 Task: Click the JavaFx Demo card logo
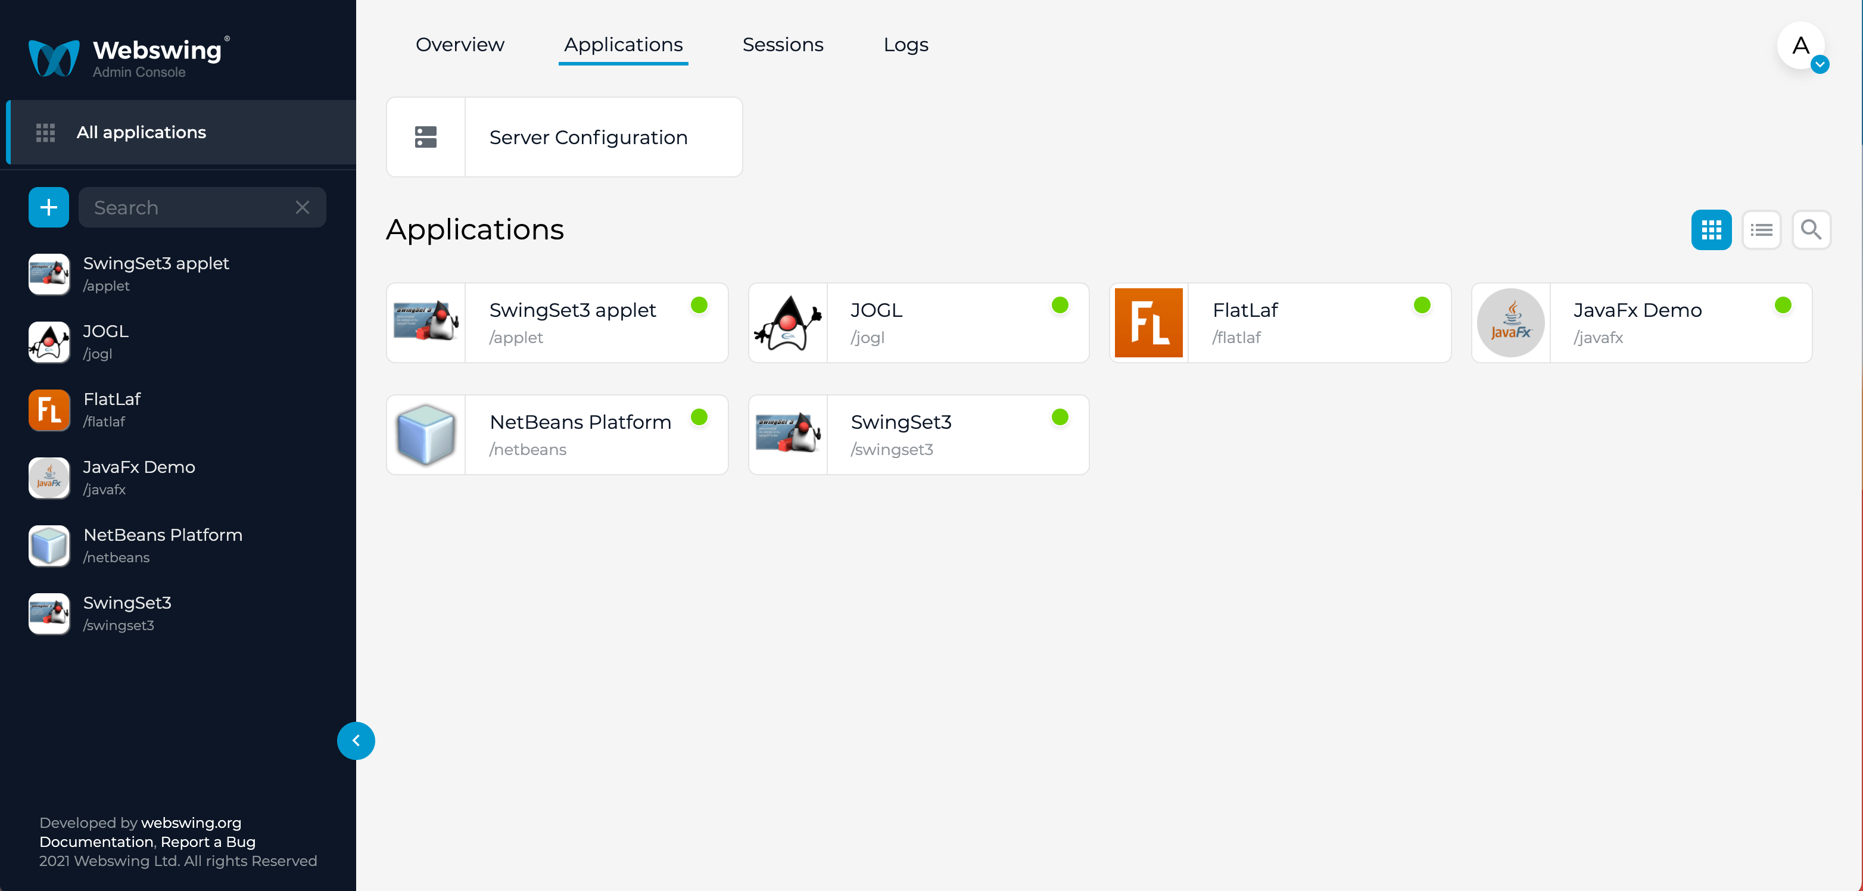click(x=1511, y=323)
